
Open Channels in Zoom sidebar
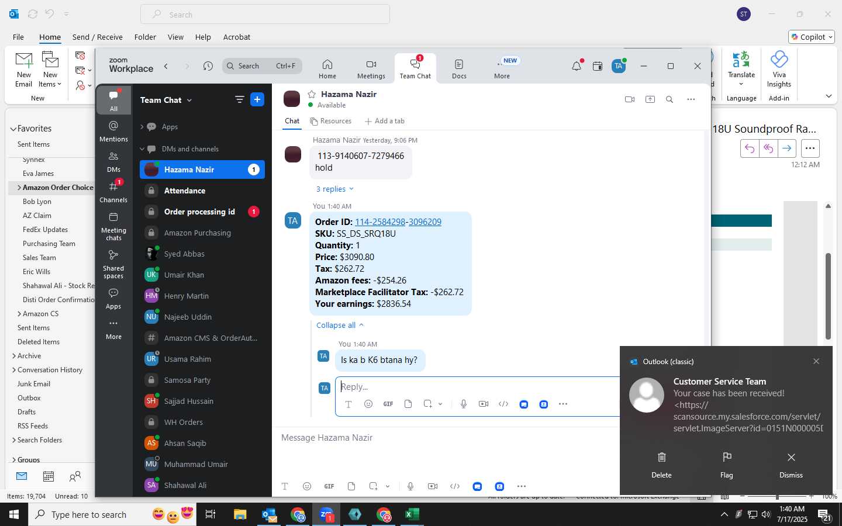click(113, 192)
